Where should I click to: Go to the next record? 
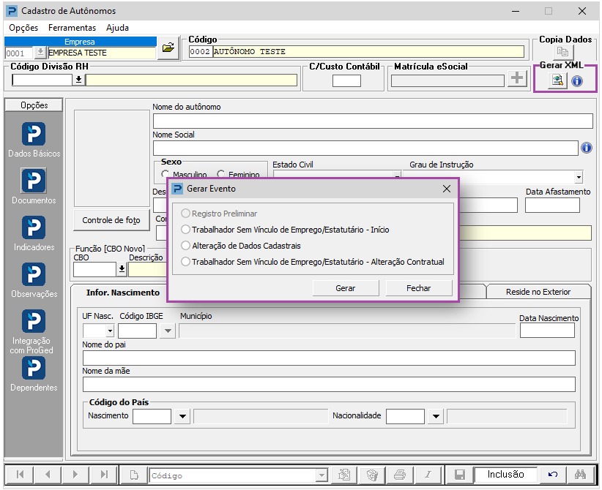point(75,475)
